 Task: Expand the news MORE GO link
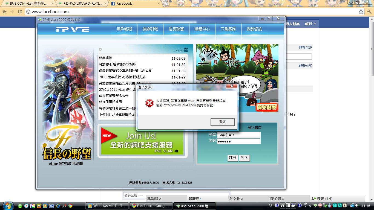coord(182,50)
